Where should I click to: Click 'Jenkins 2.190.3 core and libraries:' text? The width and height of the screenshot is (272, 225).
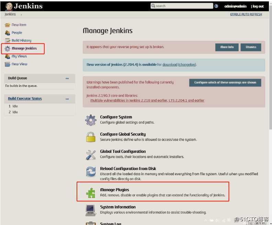click(112, 95)
